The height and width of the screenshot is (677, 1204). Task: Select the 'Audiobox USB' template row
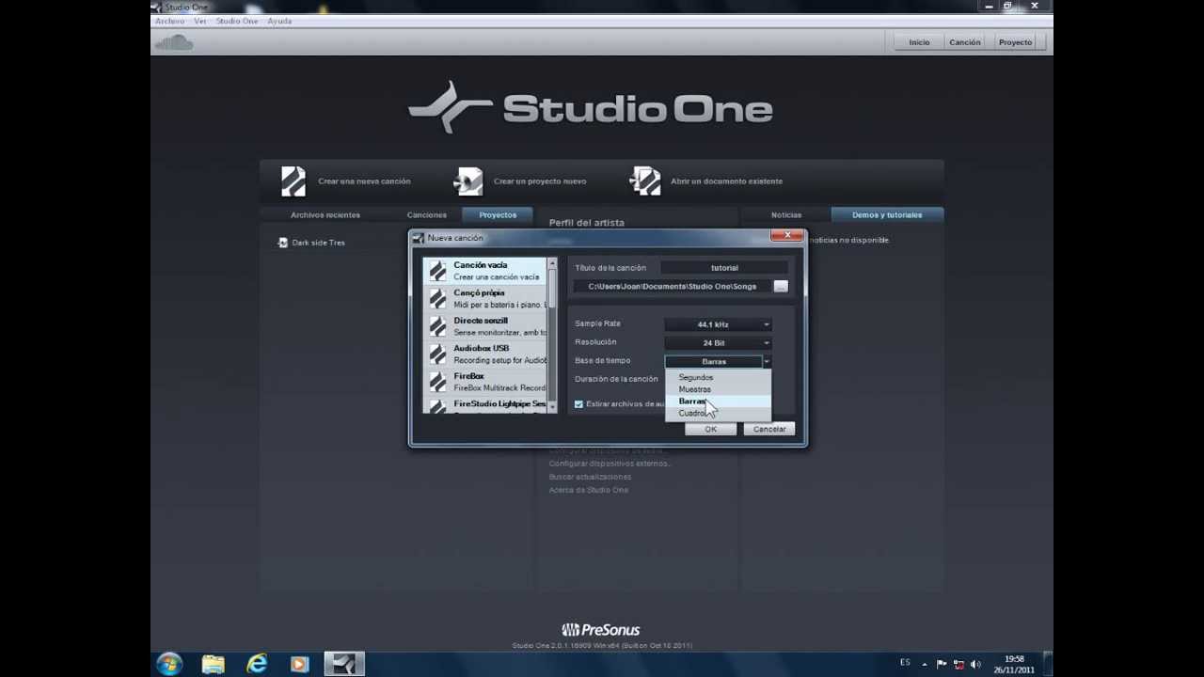pyautogui.click(x=484, y=354)
